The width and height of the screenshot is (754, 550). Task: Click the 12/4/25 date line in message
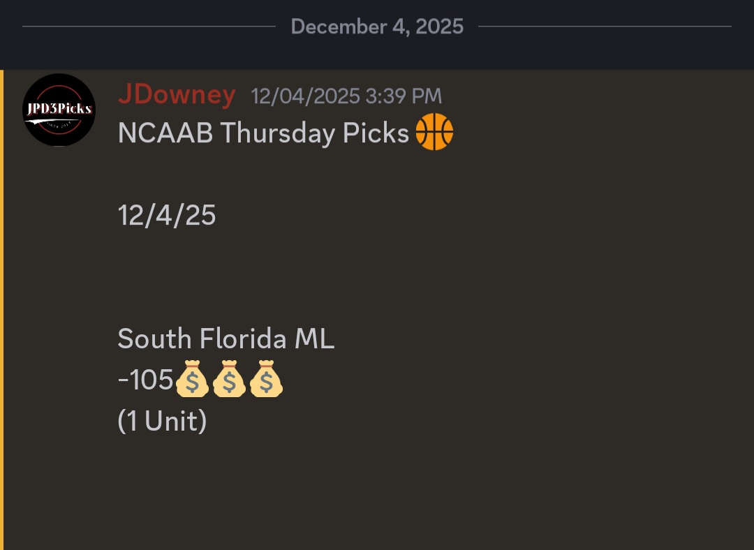[167, 216]
